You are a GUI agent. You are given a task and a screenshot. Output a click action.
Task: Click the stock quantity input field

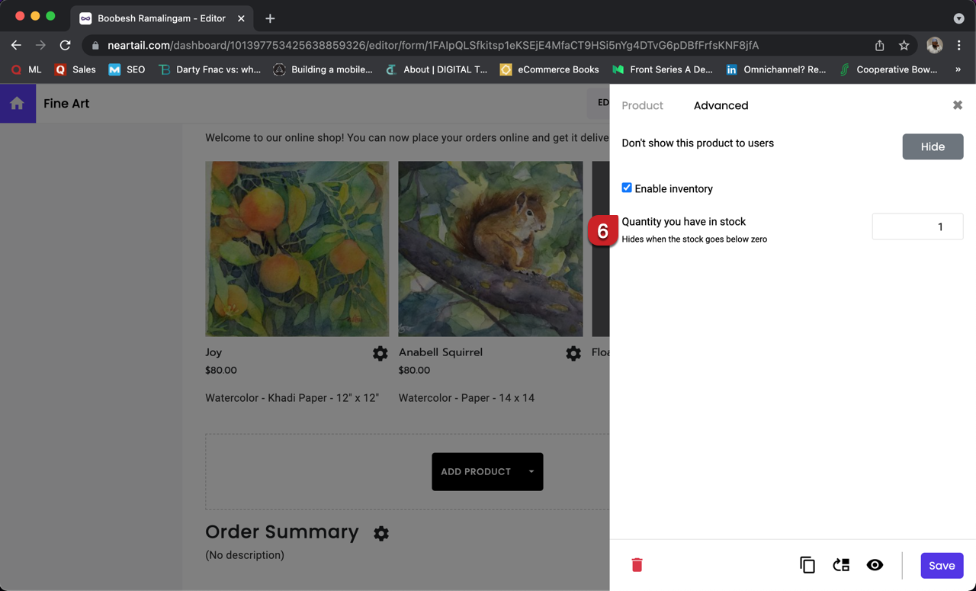(x=917, y=226)
